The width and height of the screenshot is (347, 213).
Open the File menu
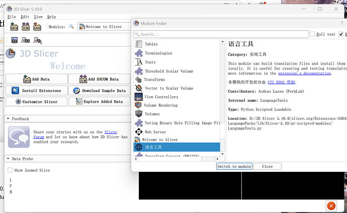click(x=12, y=17)
